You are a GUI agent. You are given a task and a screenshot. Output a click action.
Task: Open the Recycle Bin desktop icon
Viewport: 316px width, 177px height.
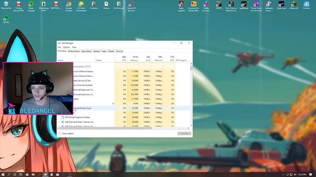[6, 5]
